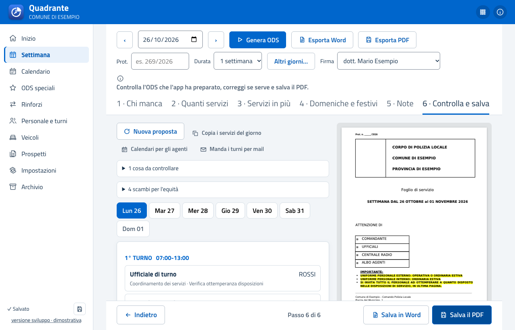Open Personale e turni in the sidebar
515x330 pixels.
[x=46, y=121]
